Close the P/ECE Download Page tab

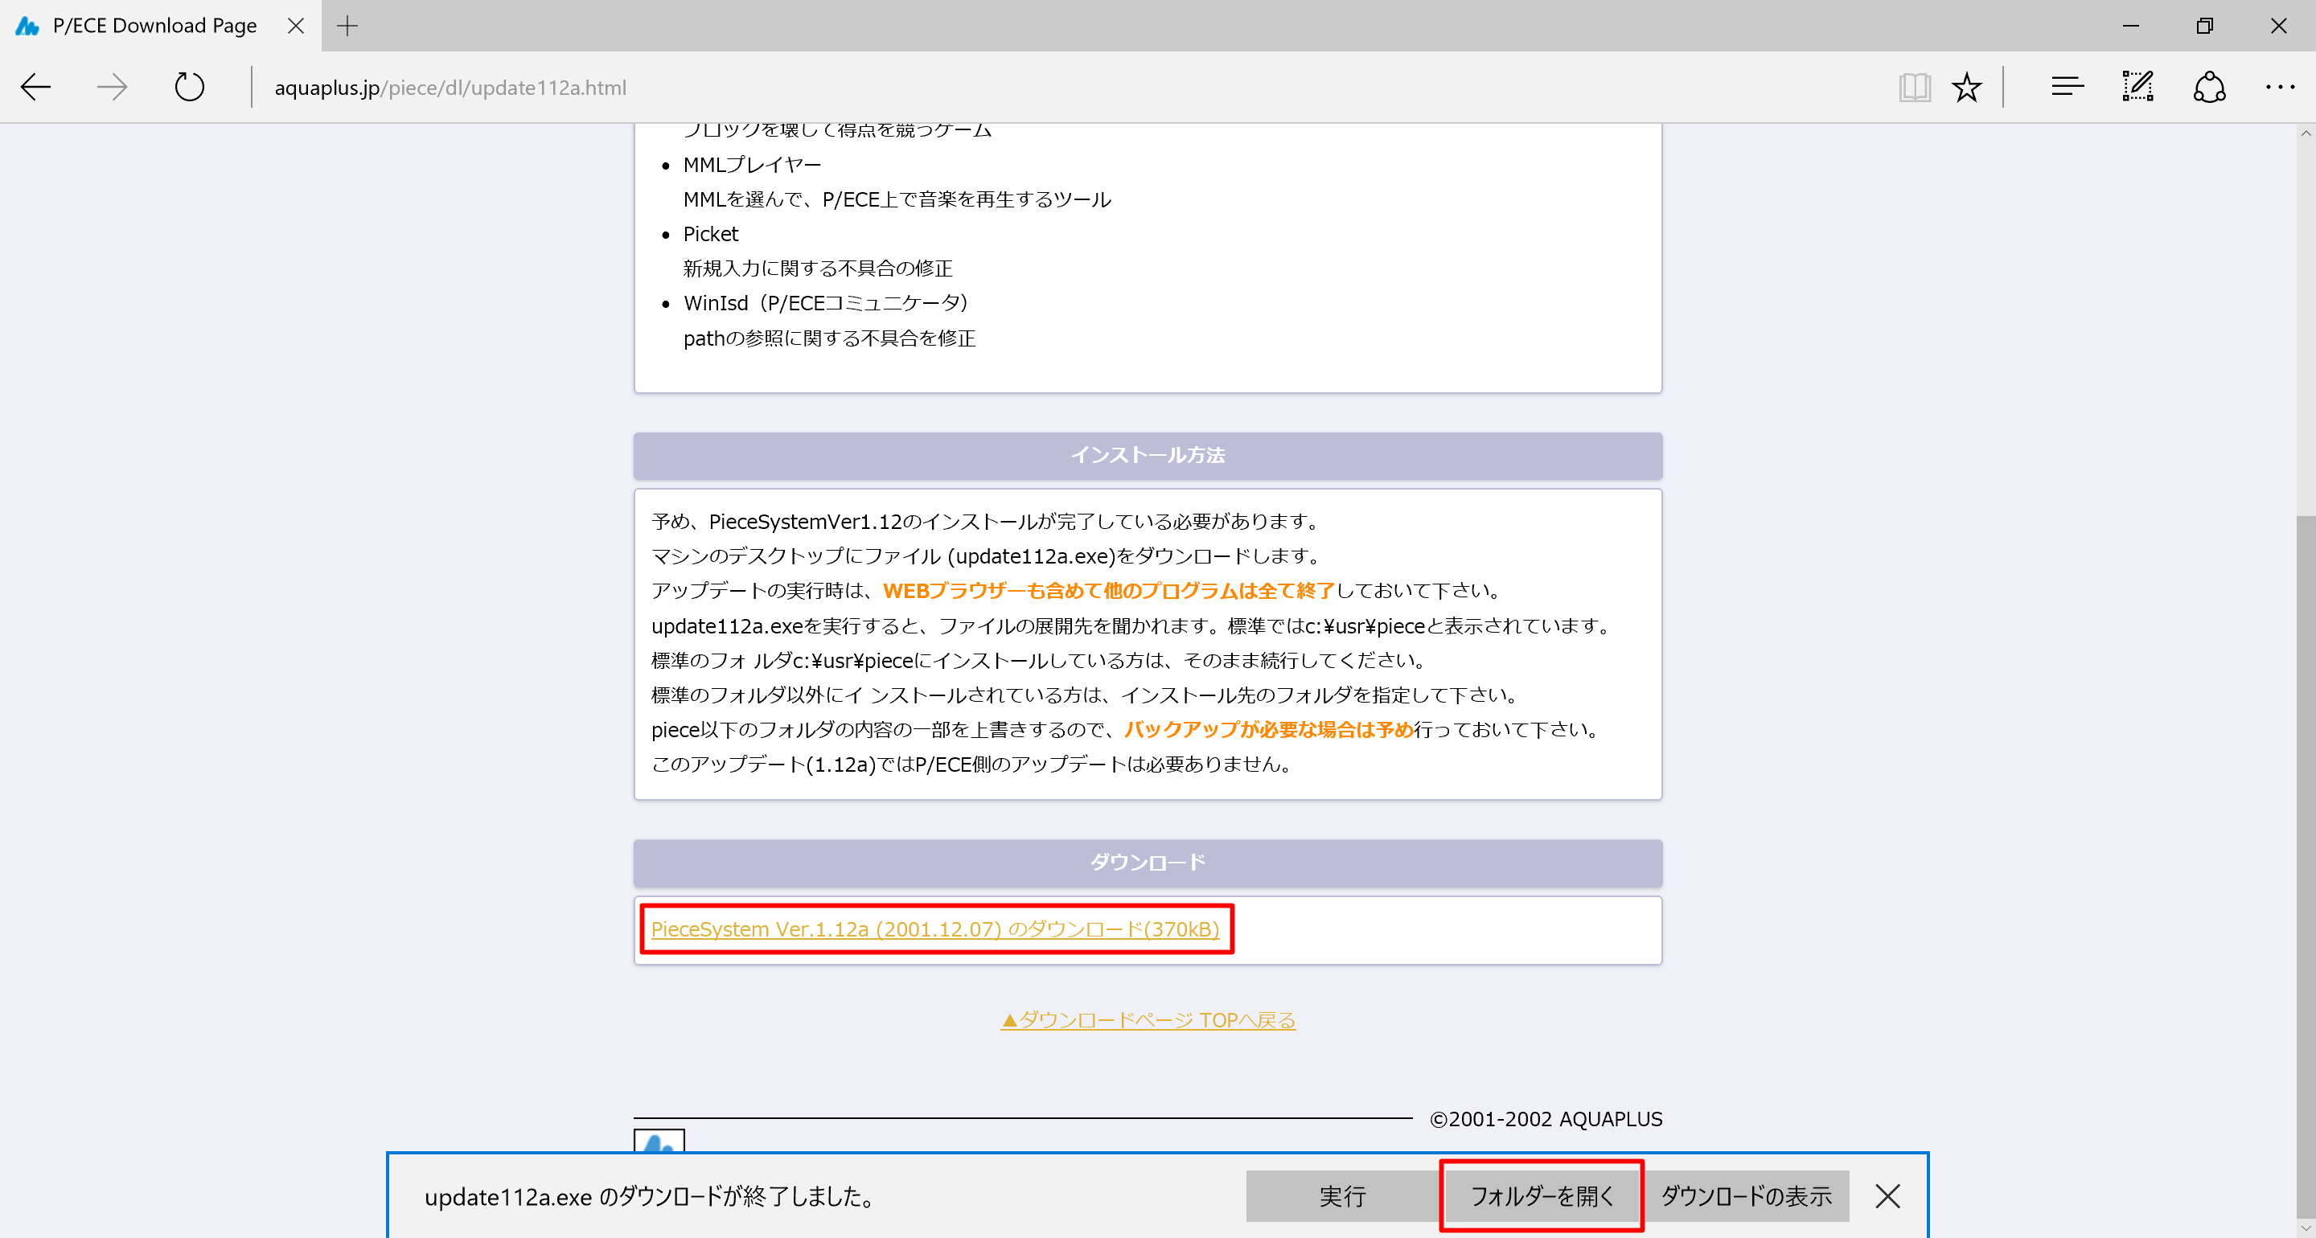click(295, 26)
